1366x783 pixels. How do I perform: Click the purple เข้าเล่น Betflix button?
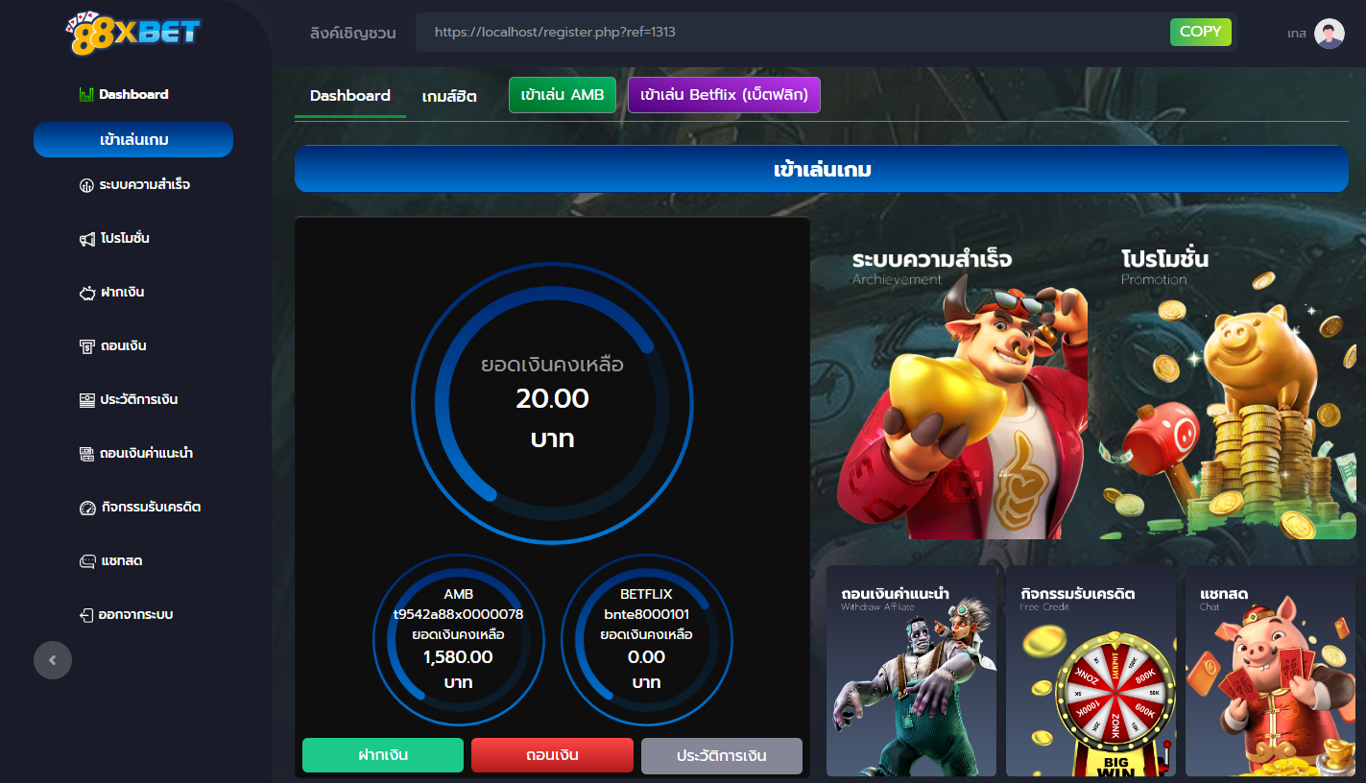724,95
